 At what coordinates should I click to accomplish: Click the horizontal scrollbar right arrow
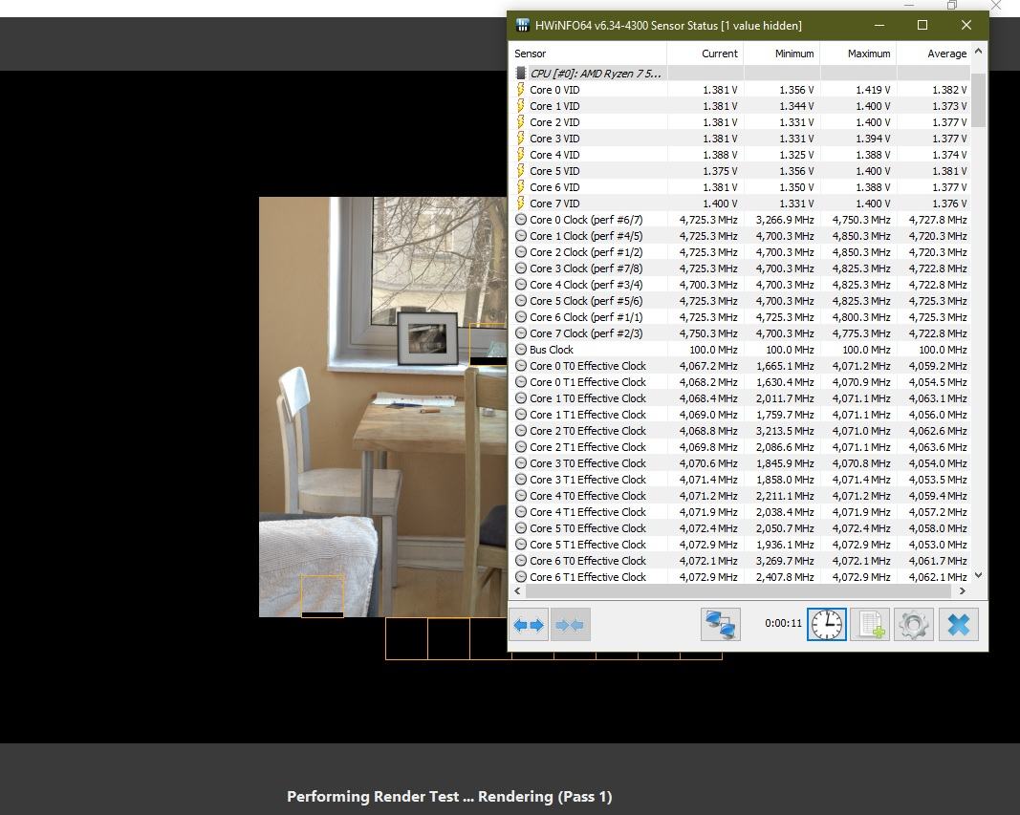coord(963,590)
